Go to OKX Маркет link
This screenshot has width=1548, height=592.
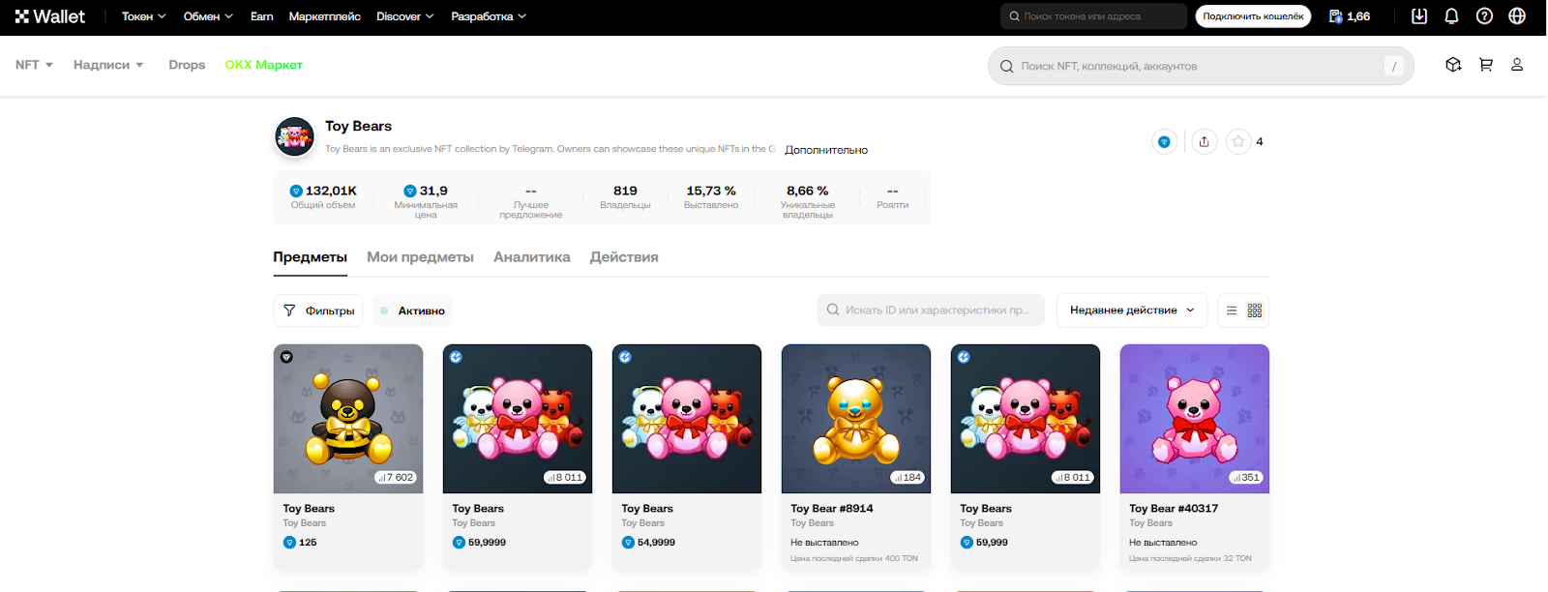coord(263,65)
